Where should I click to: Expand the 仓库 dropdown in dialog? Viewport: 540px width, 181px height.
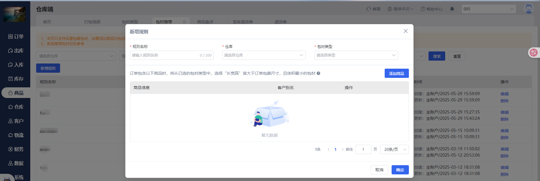click(264, 55)
